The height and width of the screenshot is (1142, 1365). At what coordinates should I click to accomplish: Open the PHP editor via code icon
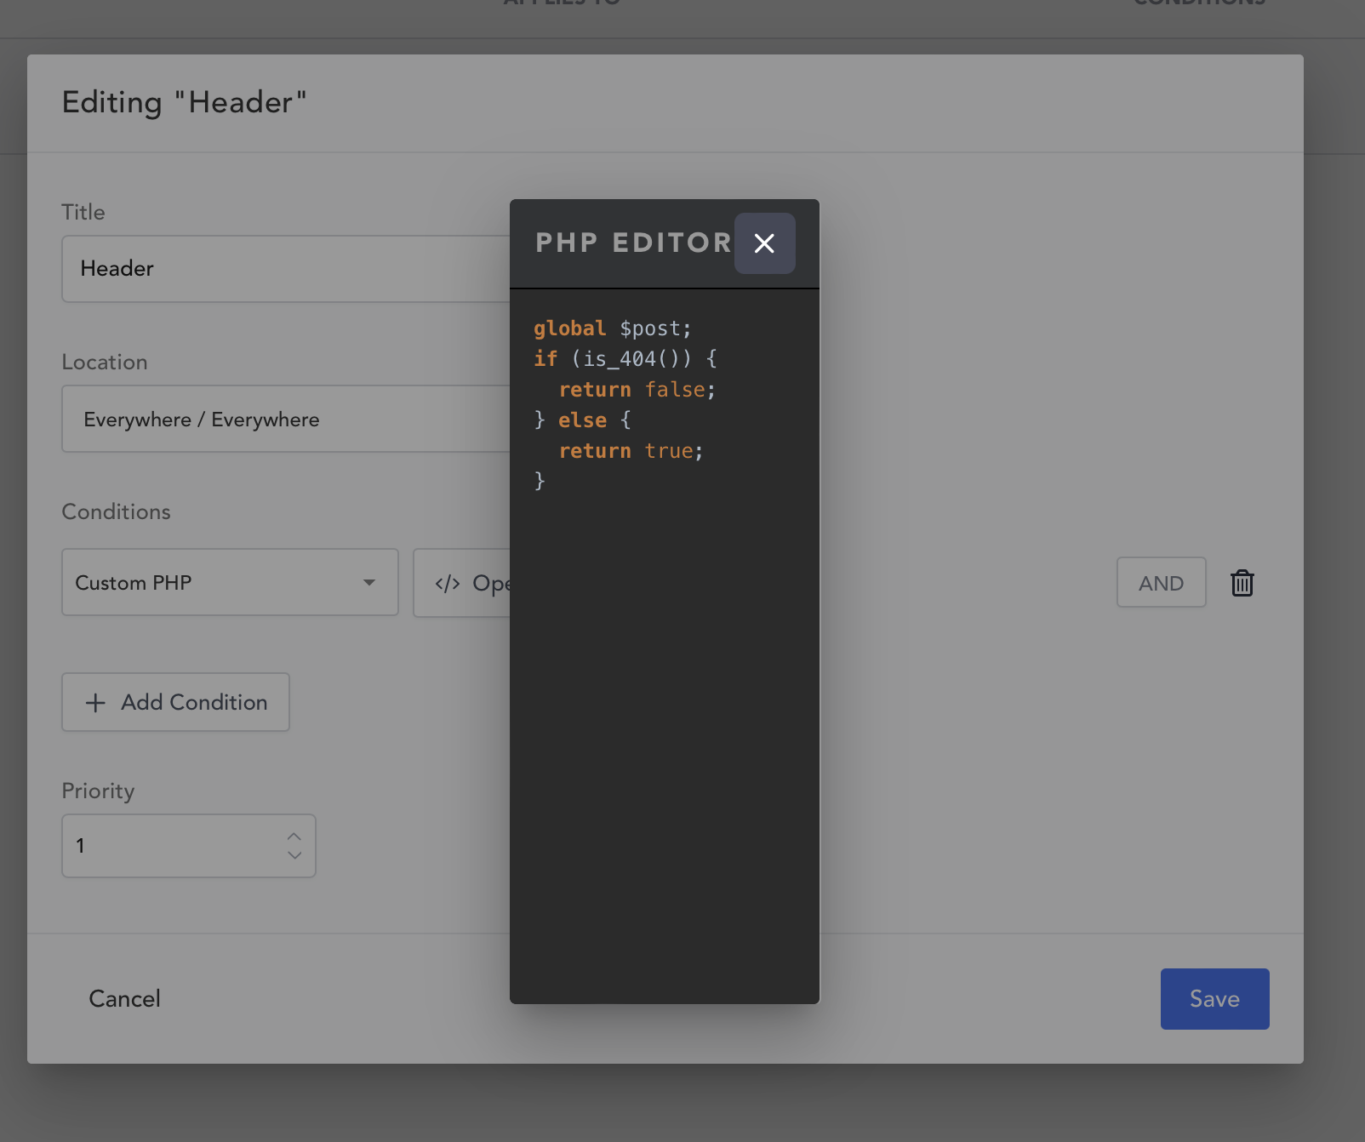tap(448, 583)
